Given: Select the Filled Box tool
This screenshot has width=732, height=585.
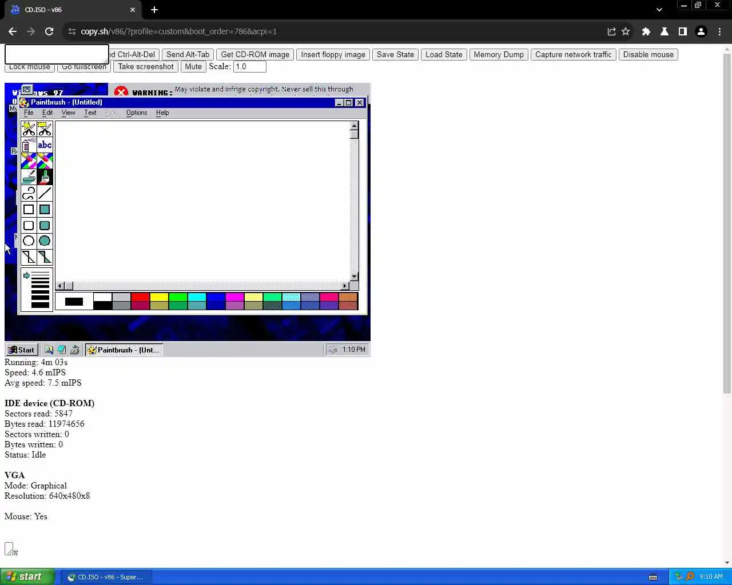Looking at the screenshot, I should point(45,209).
